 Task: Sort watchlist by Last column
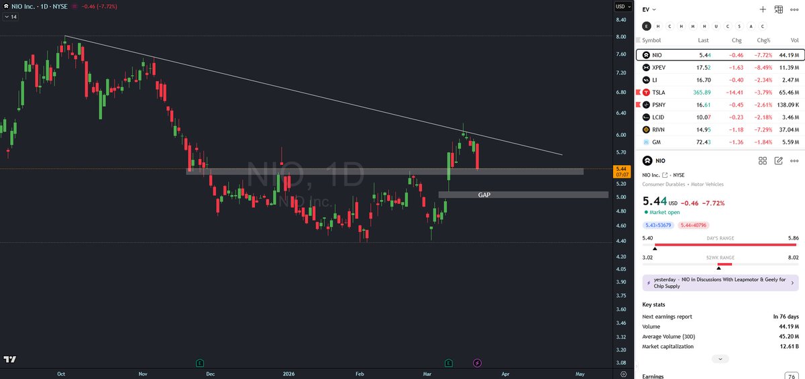(703, 41)
